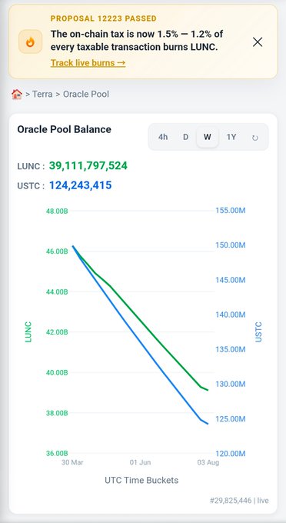286x523 pixels.
Task: Click the 130.00M axis label
Action: point(231,384)
